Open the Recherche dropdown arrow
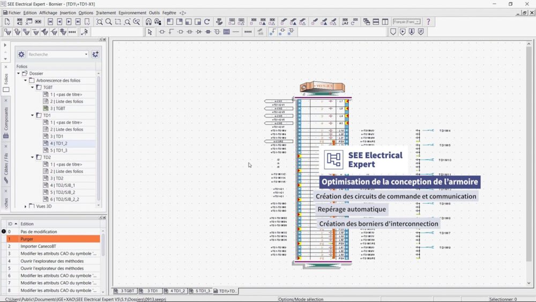 86,54
